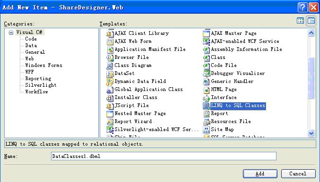Choose the General category
This screenshot has height=182, width=320.
[x=35, y=52]
